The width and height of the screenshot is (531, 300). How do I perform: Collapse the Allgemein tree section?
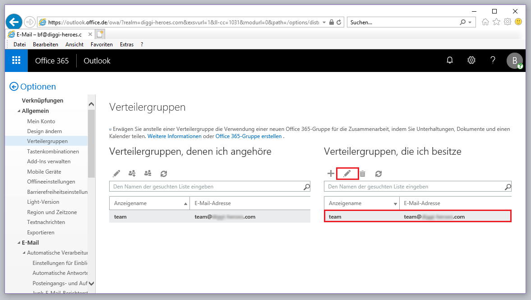[x=19, y=111]
